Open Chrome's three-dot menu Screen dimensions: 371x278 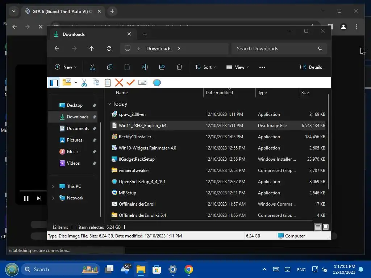coord(357,27)
